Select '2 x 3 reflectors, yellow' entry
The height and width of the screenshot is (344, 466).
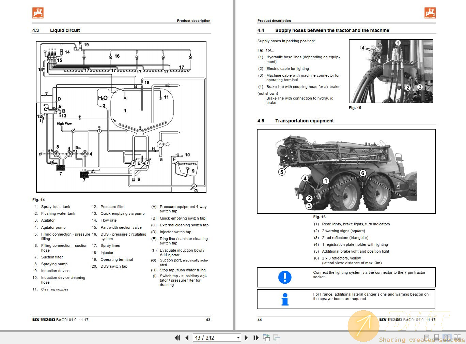pos(341,258)
